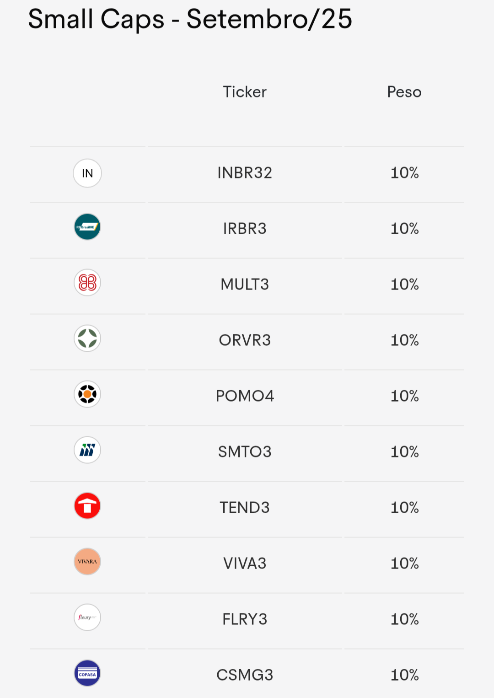Open the INBR32 ticker
The height and width of the screenshot is (698, 494).
[245, 173]
